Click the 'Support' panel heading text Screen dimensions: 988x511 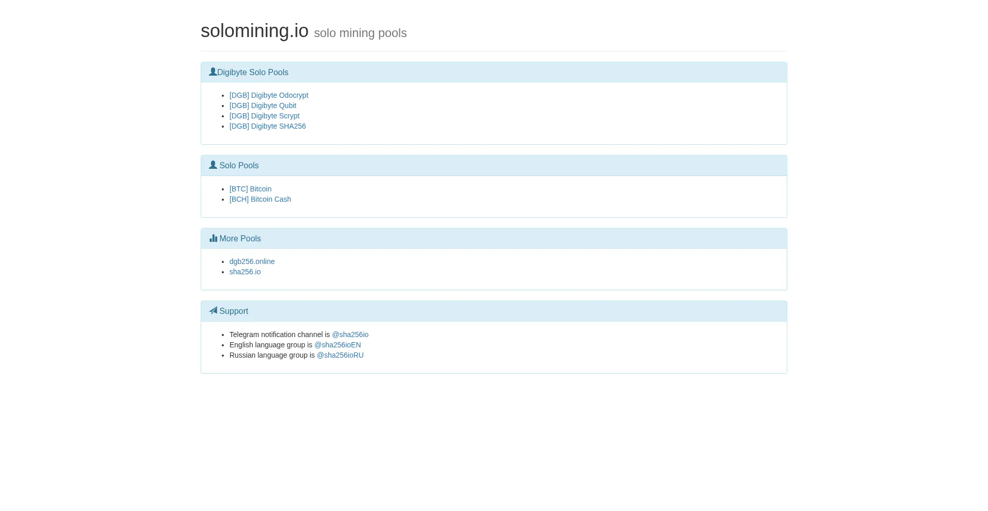coord(234,311)
